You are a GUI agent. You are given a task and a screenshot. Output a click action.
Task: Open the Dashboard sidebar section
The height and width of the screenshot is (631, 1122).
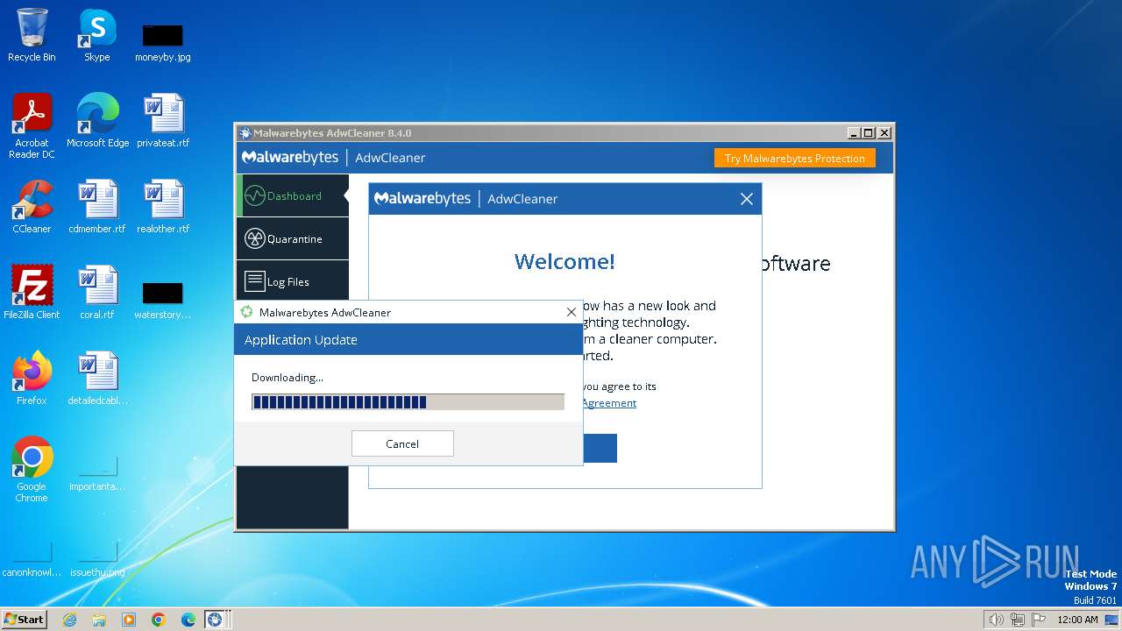point(292,195)
